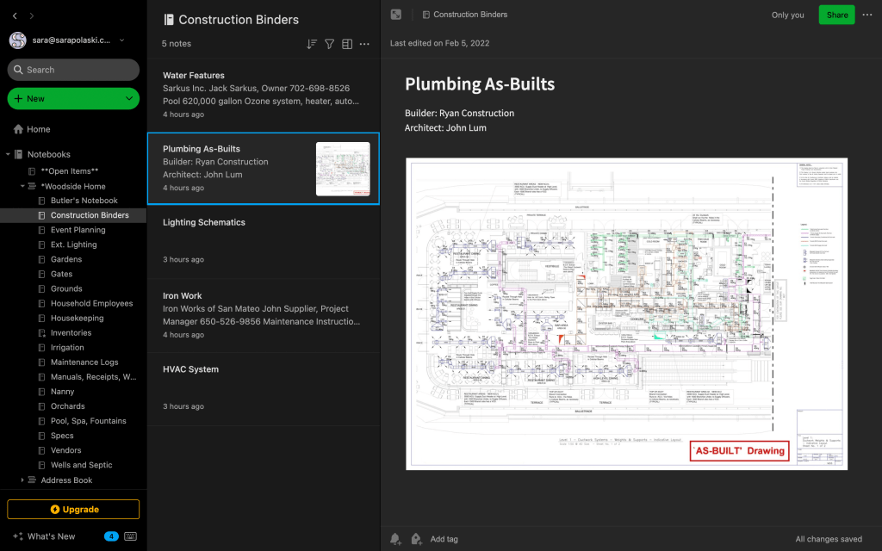
Task: Add a reminder with the bell icon
Action: coord(395,539)
